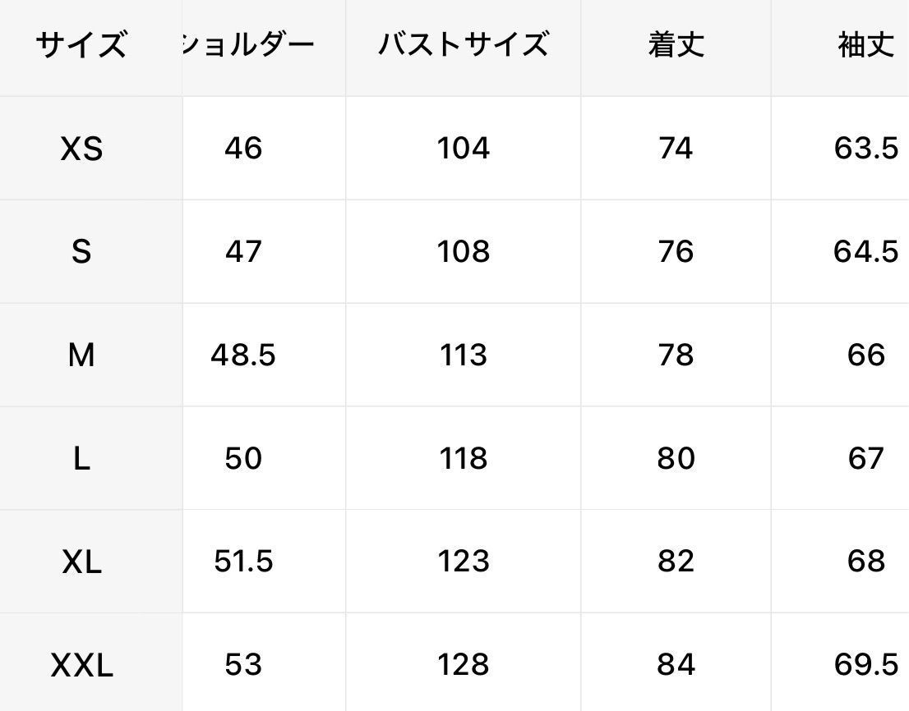Click the S size row header
909x711 pixels.
pos(81,252)
